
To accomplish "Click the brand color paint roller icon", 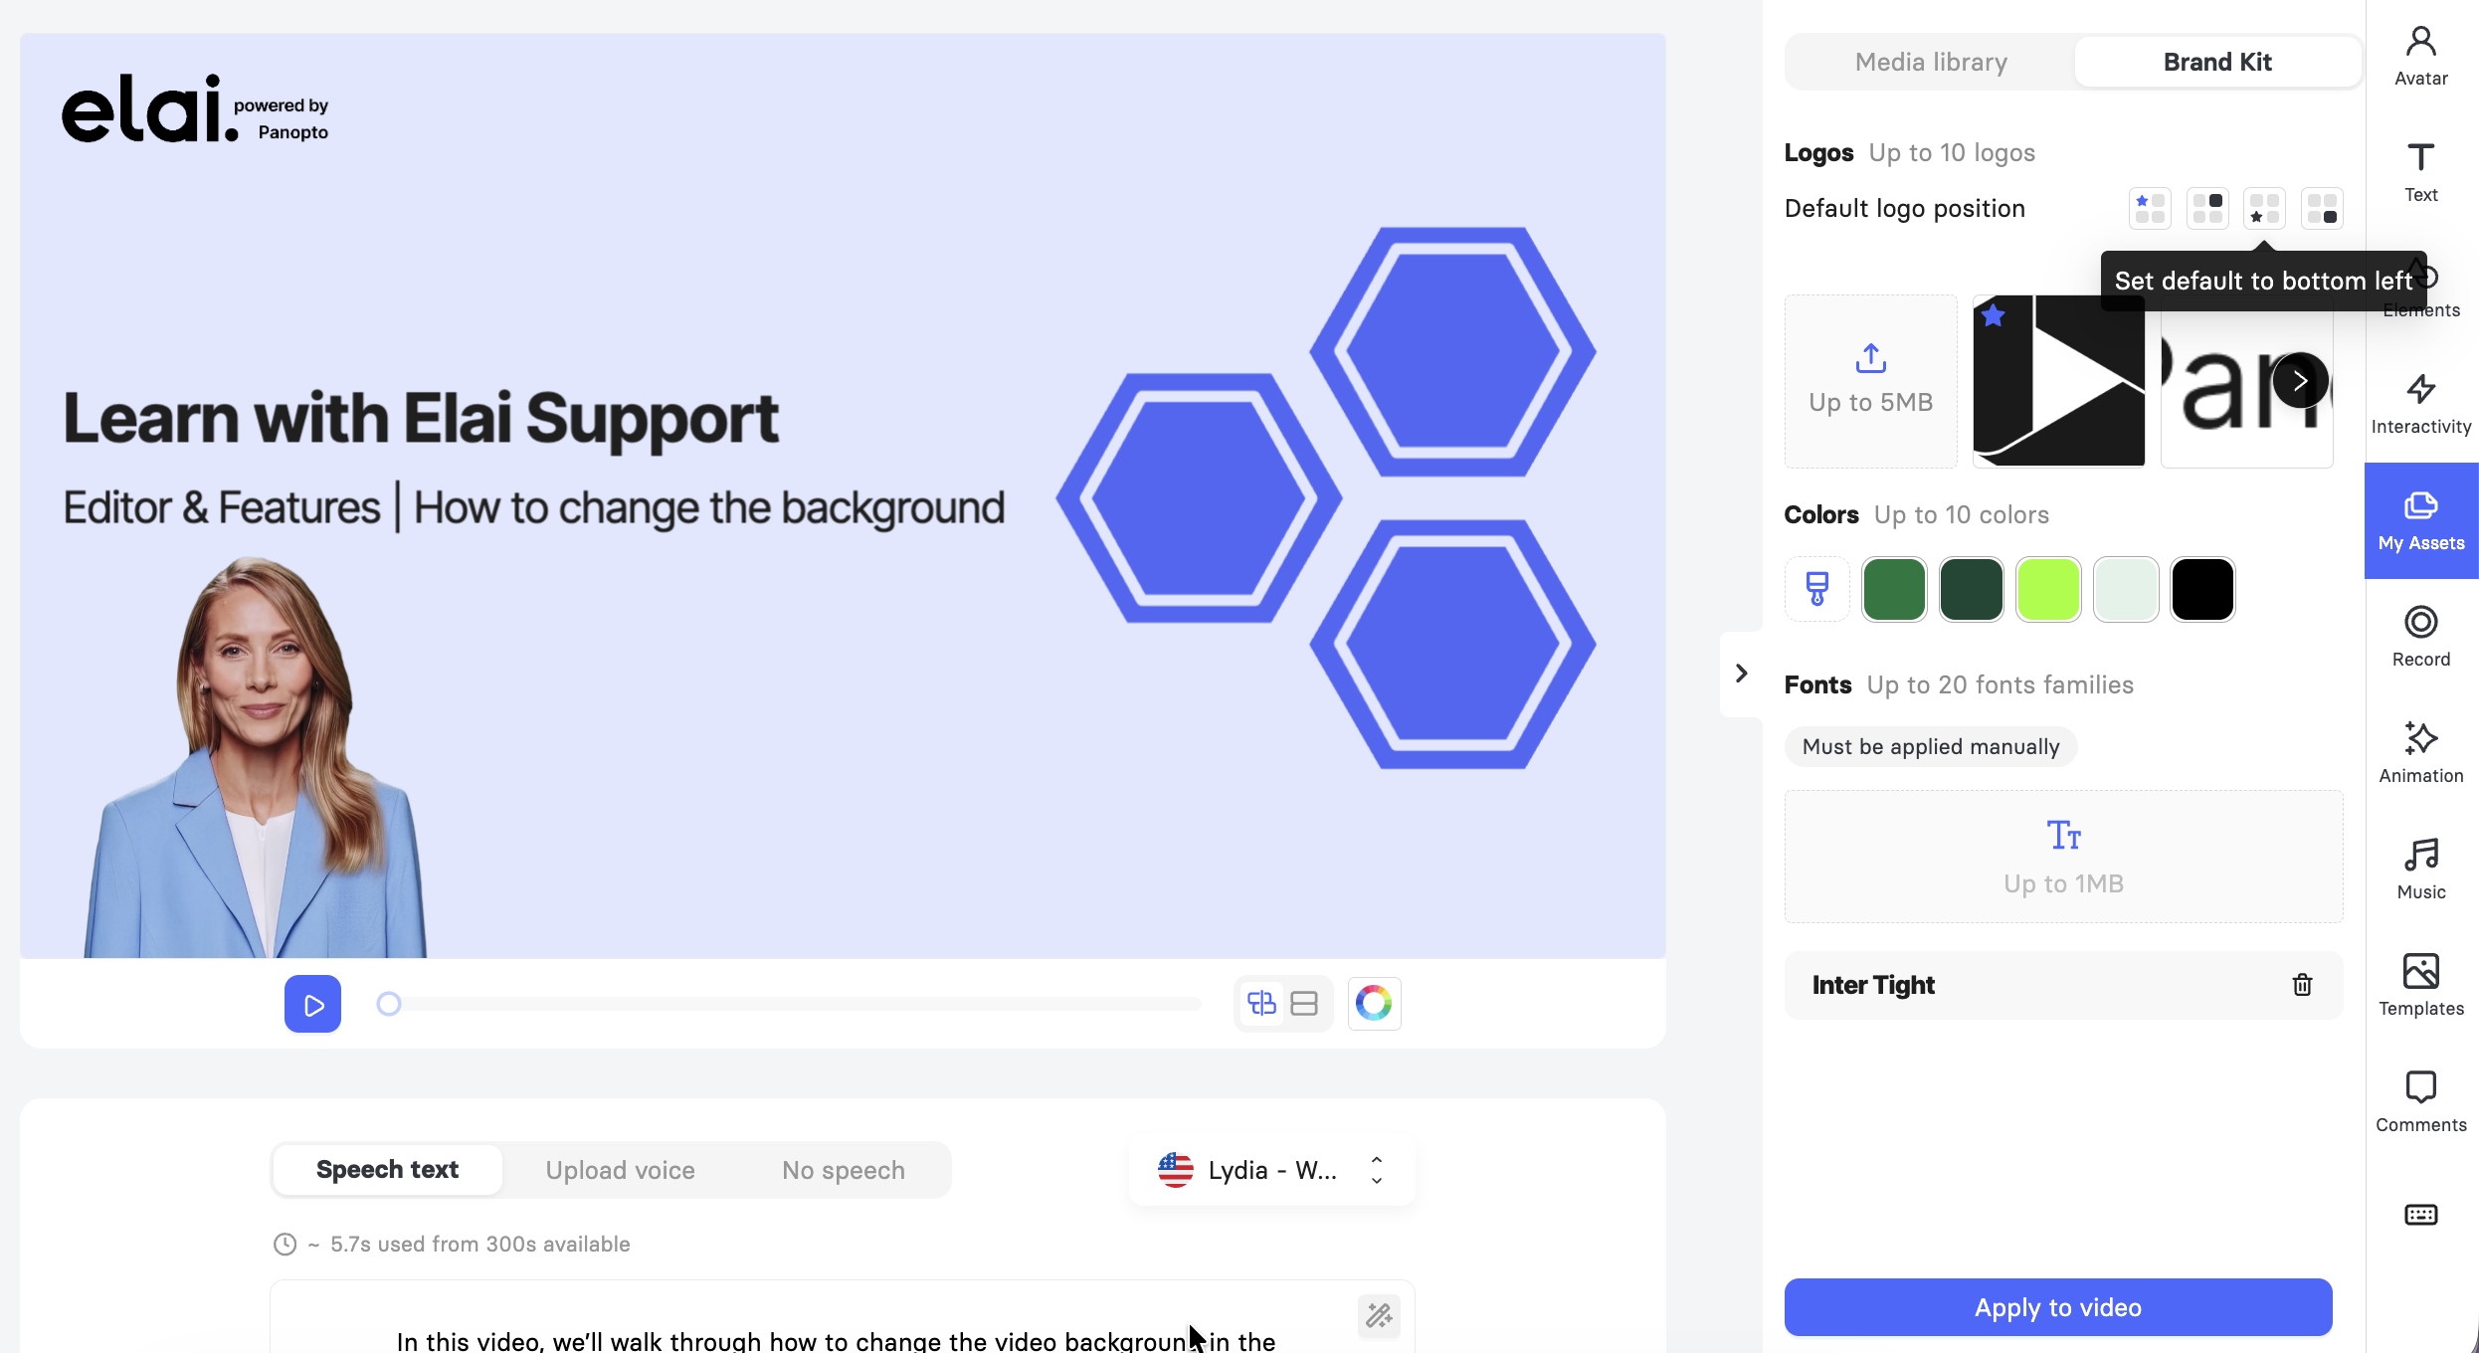I will click(1816, 589).
